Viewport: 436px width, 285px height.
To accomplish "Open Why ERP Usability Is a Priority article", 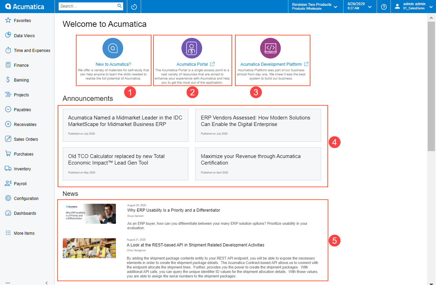I will point(174,210).
